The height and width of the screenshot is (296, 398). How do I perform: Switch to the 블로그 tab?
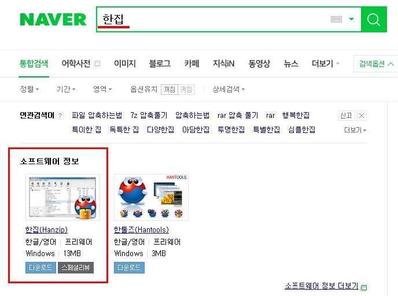[x=160, y=64]
